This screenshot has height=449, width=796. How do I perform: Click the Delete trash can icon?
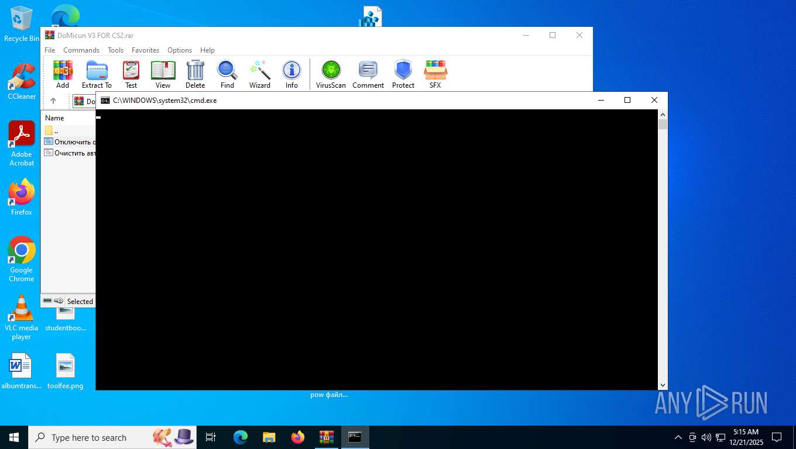point(195,74)
